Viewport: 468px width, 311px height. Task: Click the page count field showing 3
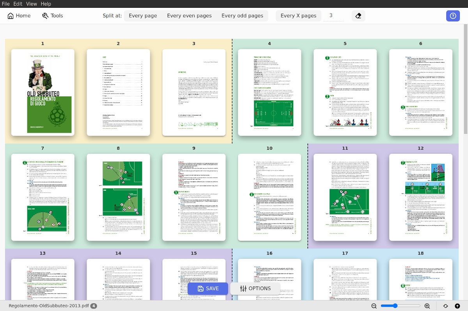click(331, 16)
